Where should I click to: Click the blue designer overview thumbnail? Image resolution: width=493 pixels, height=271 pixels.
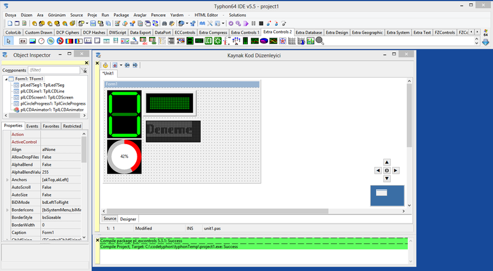pyautogui.click(x=387, y=195)
